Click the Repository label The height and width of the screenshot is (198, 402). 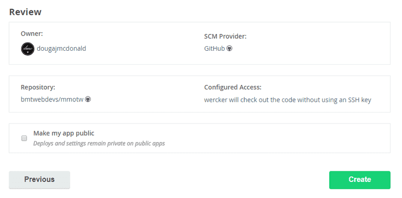[38, 87]
